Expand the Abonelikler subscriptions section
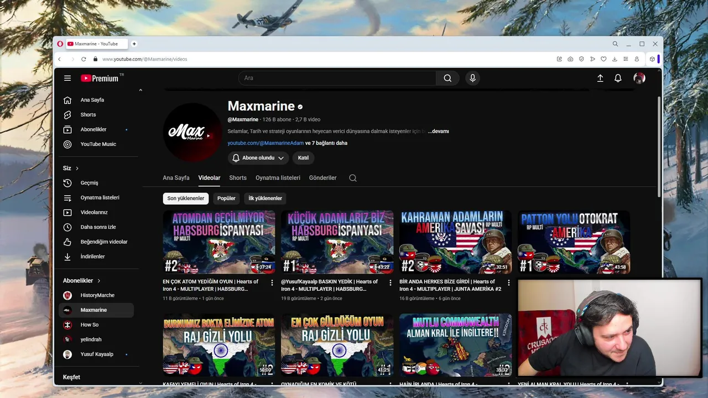 pos(99,281)
